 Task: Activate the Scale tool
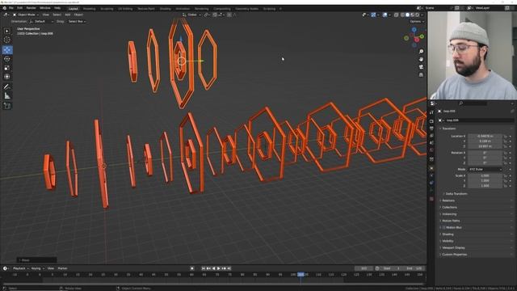pos(7,68)
